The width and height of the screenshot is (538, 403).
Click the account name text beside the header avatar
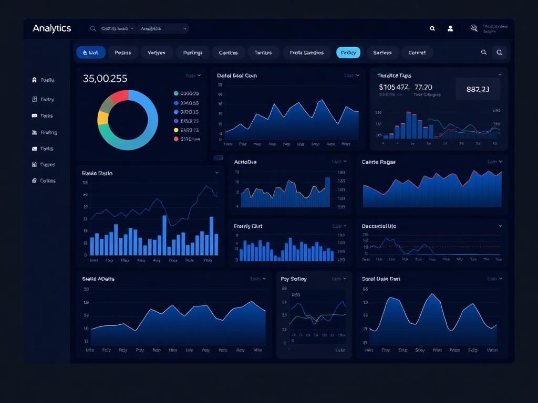tap(495, 28)
